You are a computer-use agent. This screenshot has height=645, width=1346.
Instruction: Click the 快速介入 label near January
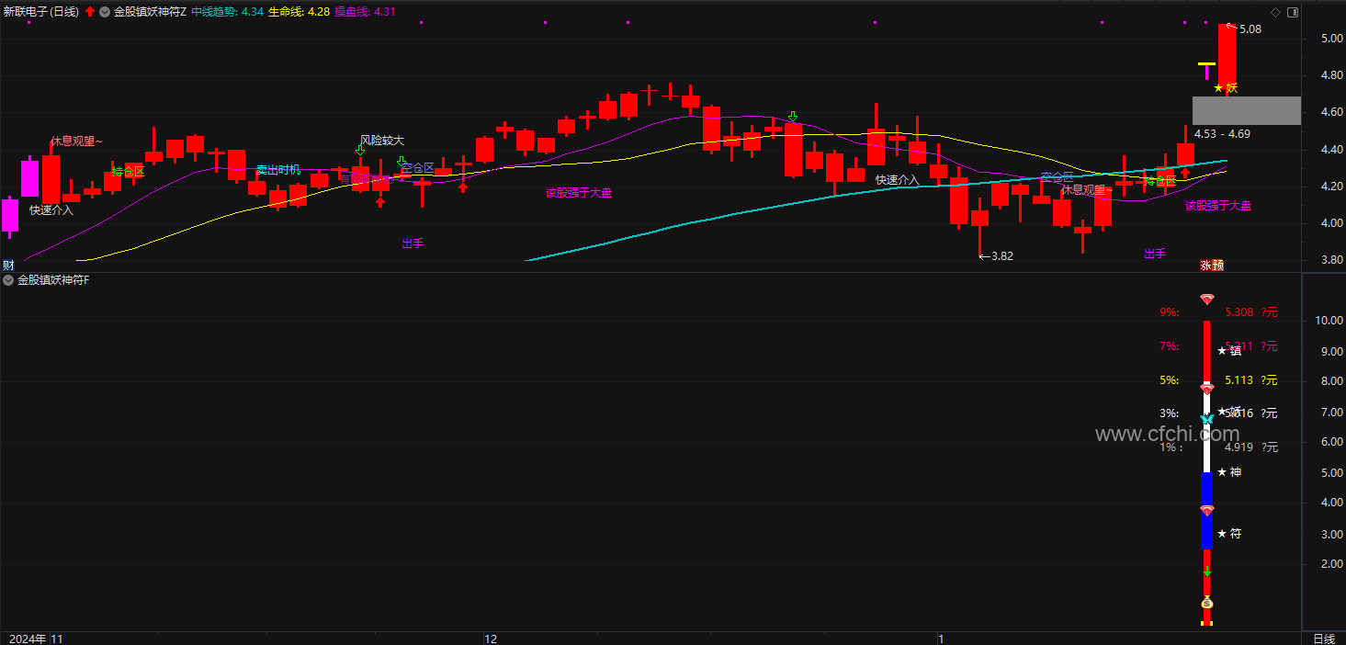pos(897,180)
